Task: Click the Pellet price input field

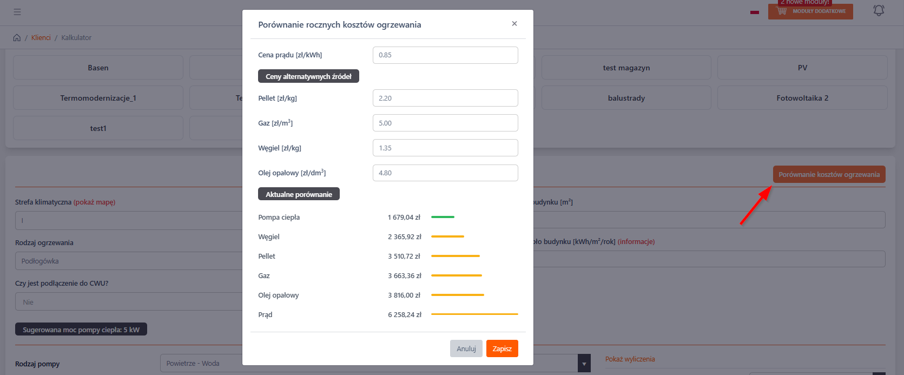Action: [445, 98]
